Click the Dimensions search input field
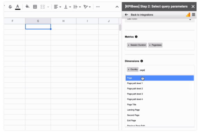The image size is (200, 134). pos(166,70)
